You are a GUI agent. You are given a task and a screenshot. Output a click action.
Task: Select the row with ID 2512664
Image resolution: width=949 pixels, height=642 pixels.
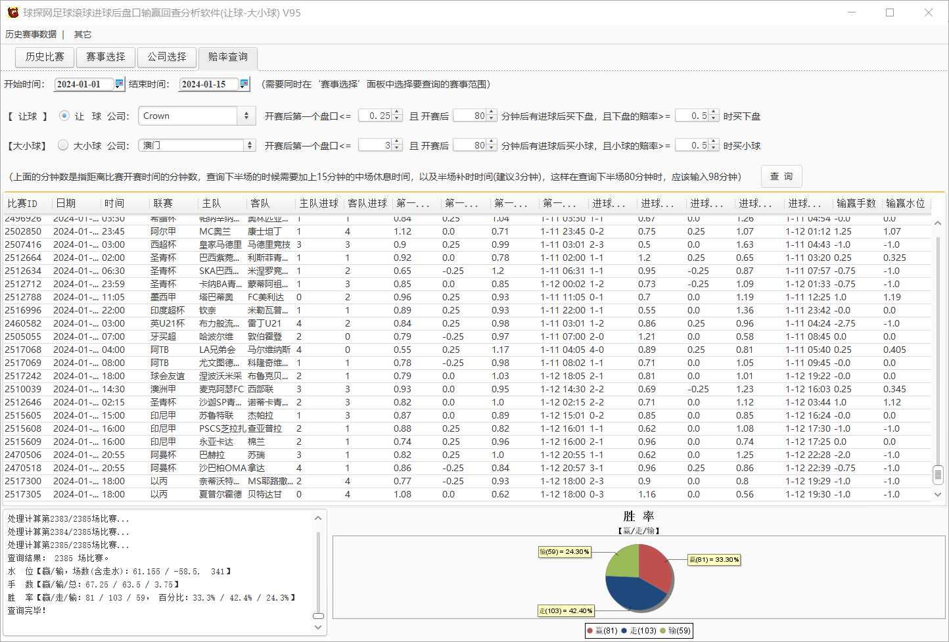(468, 258)
